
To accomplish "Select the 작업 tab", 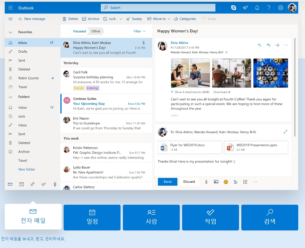I will tap(210, 217).
